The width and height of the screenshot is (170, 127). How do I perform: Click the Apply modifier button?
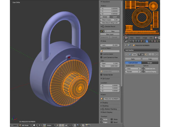[x=133, y=59]
